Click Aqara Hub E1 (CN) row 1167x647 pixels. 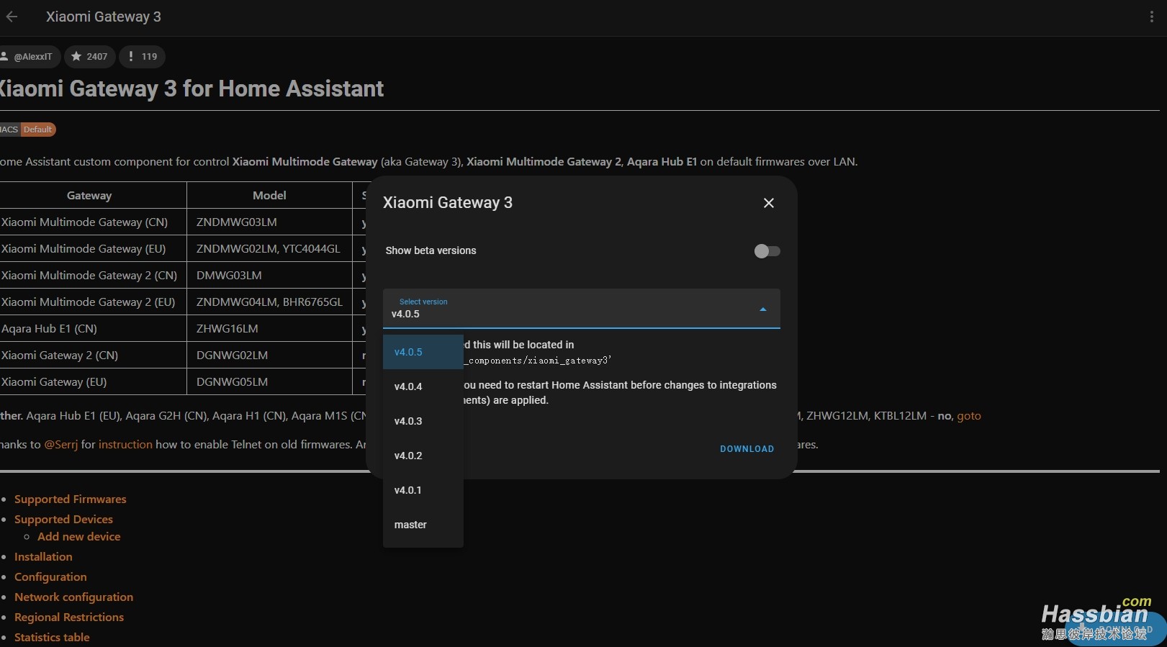click(x=93, y=328)
